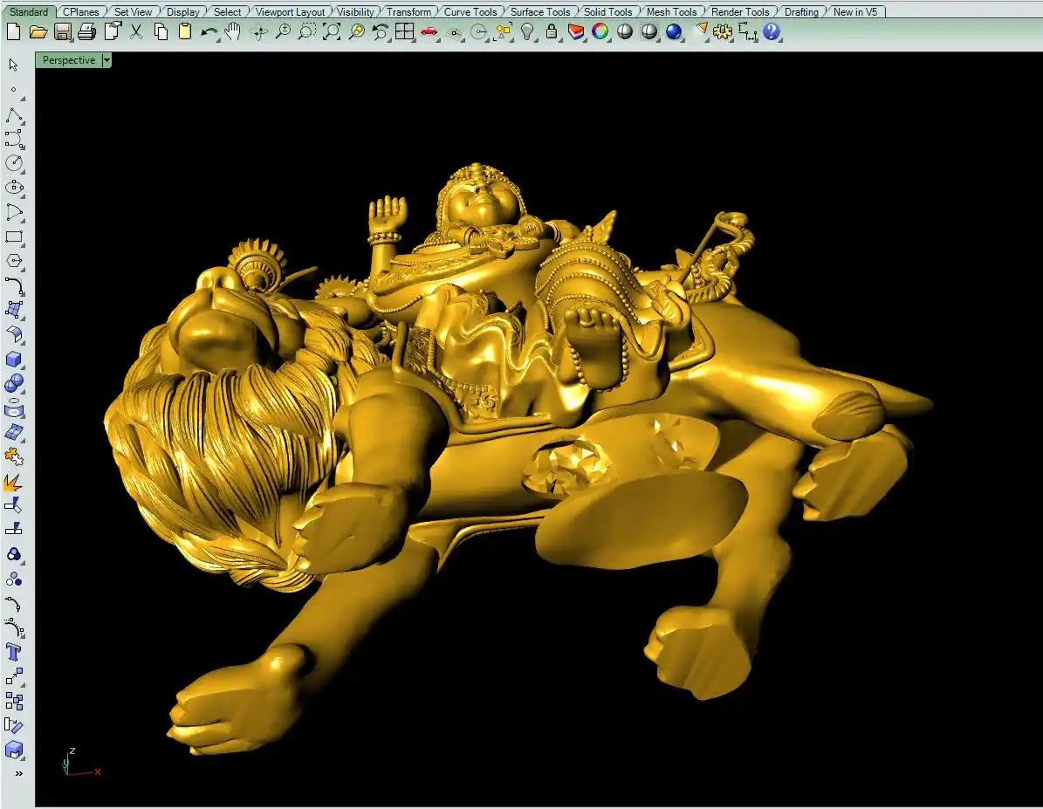1043x809 pixels.
Task: Click the Boolean union spheres icon
Action: click(x=14, y=384)
